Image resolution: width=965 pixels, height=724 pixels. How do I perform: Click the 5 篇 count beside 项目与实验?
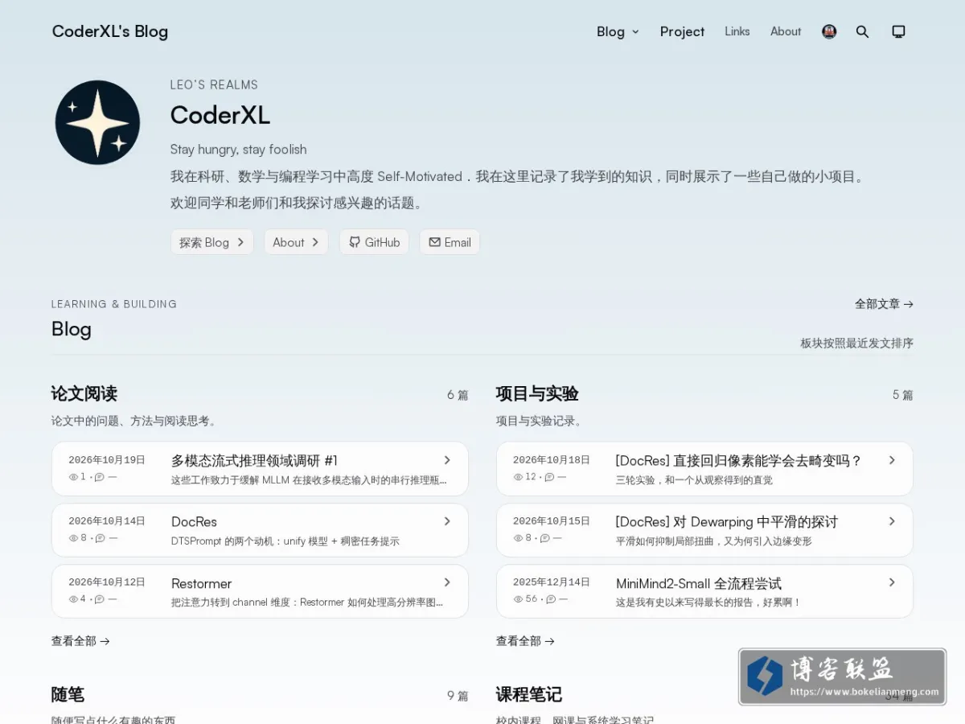click(x=902, y=395)
